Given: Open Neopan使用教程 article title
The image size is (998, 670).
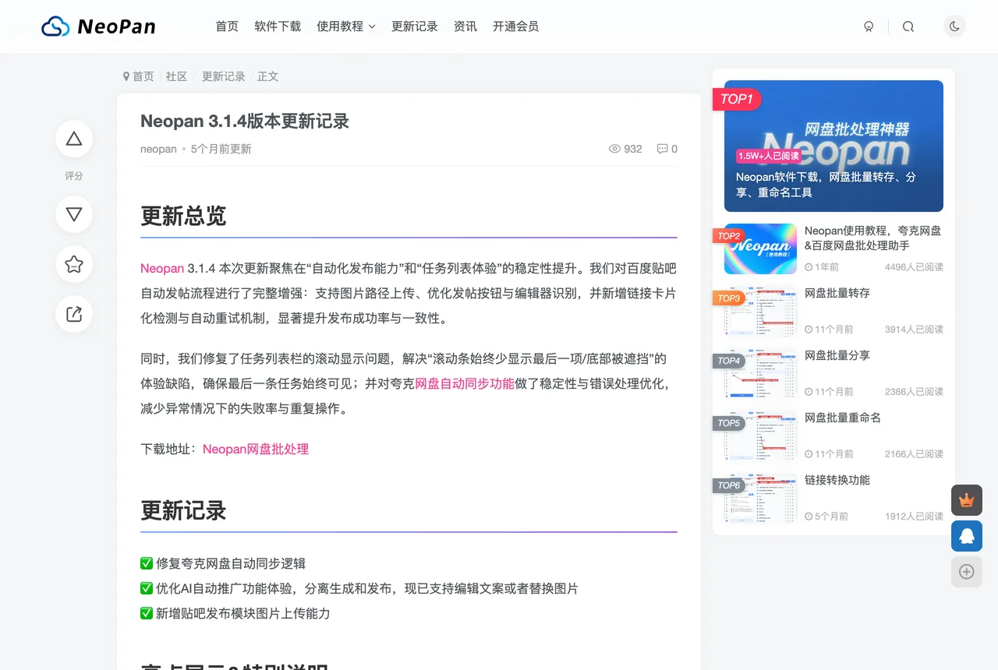Looking at the screenshot, I should [873, 238].
